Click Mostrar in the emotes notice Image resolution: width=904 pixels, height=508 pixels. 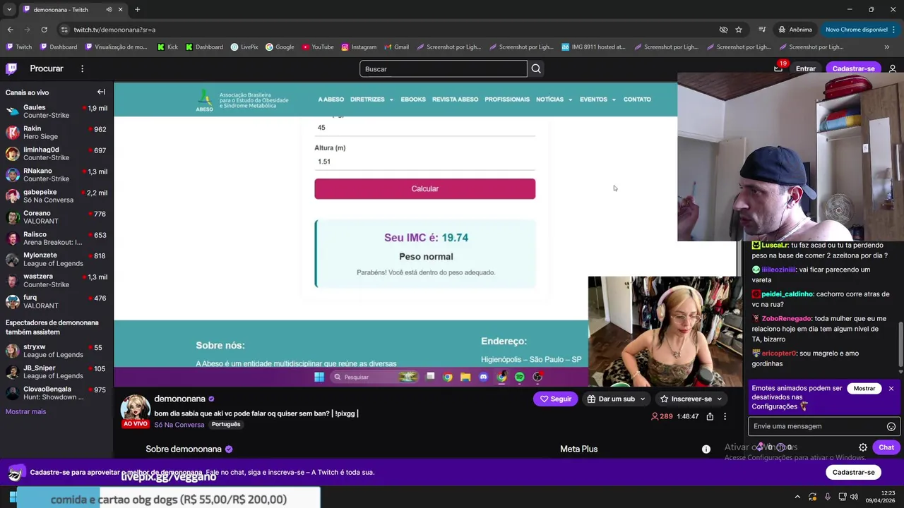click(864, 389)
